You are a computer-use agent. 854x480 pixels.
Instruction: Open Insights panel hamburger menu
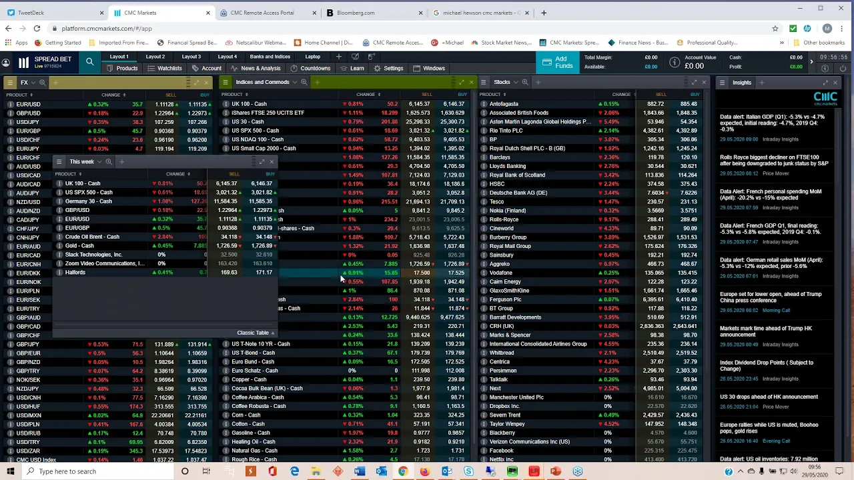tap(722, 83)
